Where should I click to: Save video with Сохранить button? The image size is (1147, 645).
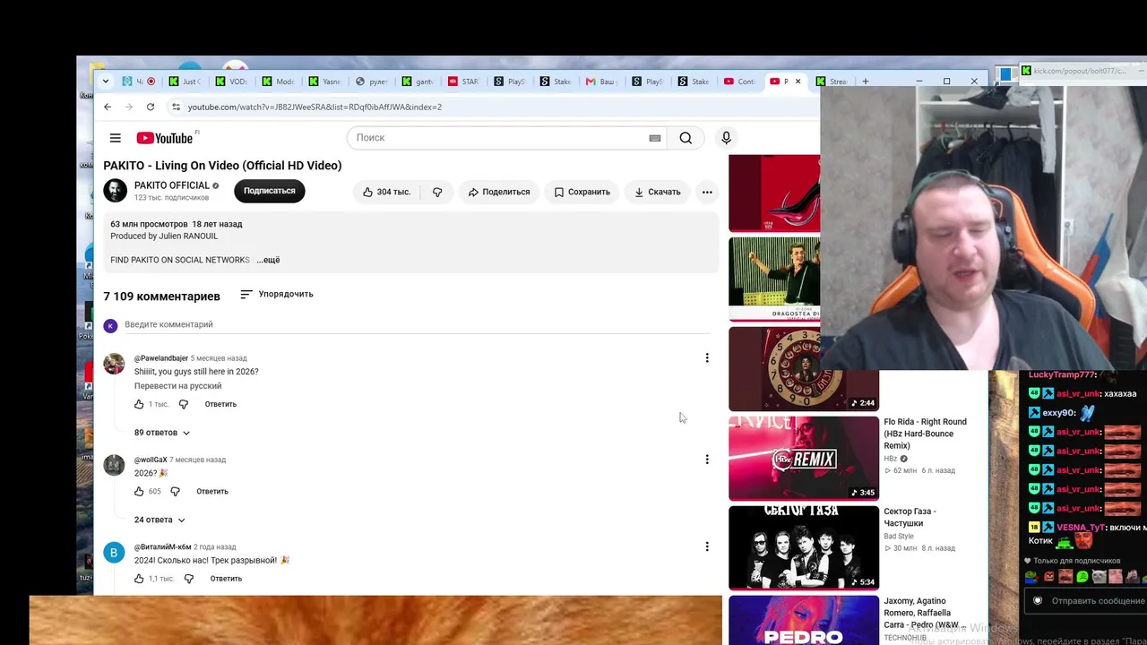[582, 192]
